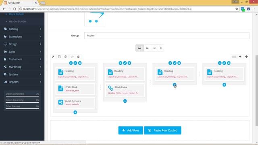This screenshot has width=258, height=145.
Task: Expand the Marketing menu
Action: [x=22, y=67]
